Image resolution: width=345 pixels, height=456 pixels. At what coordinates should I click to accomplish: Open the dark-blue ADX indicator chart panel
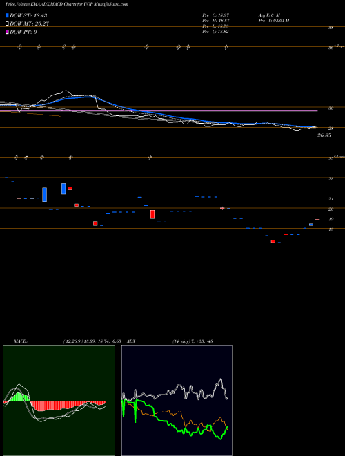click(177, 401)
